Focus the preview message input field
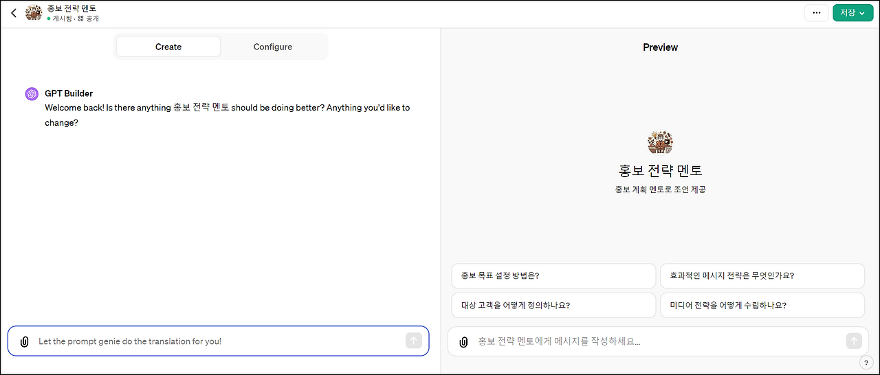The width and height of the screenshot is (880, 375). (659, 341)
